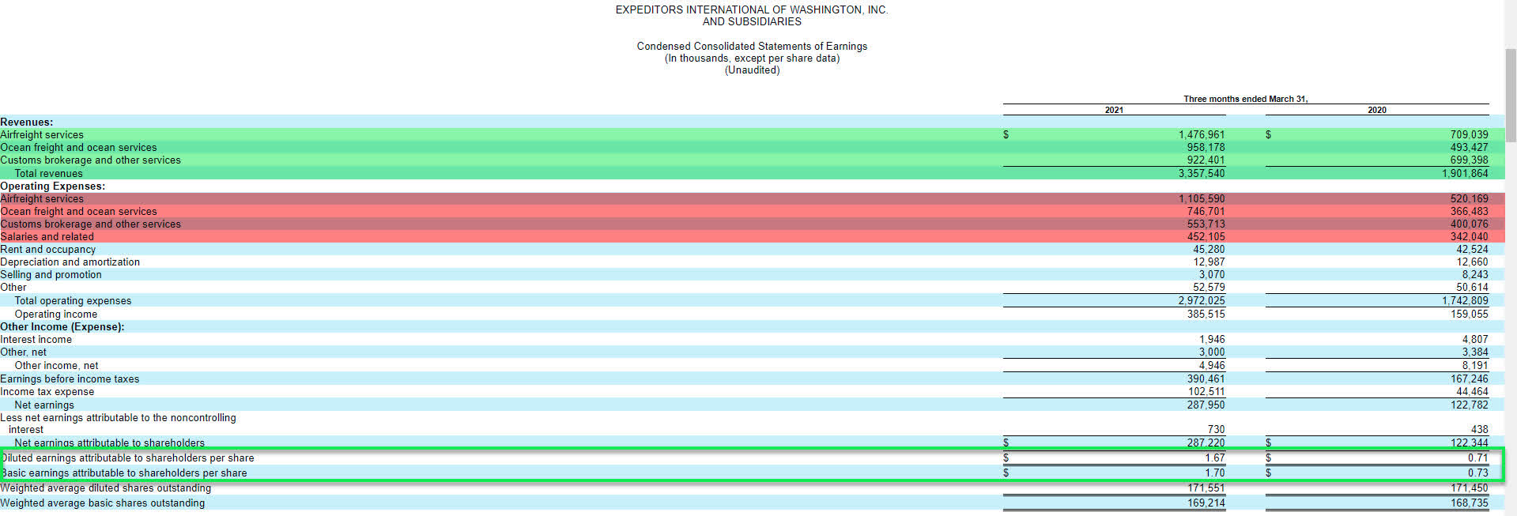The width and height of the screenshot is (1517, 516).
Task: Click 'Diluted earnings attributable to shareholders per share'
Action: 127,458
